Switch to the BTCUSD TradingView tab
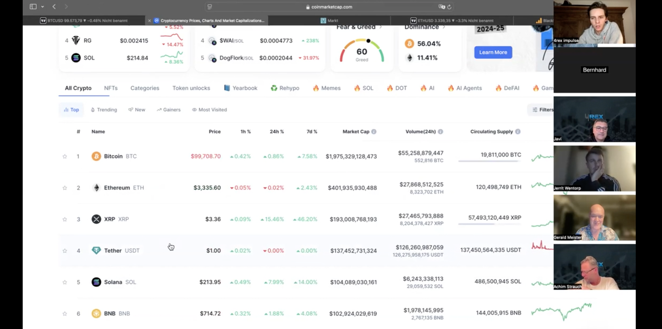Image resolution: width=662 pixels, height=329 pixels. coord(84,21)
